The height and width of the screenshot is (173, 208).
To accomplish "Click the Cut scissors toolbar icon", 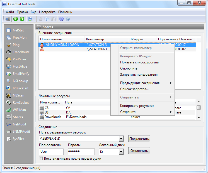I will pos(40,19).
